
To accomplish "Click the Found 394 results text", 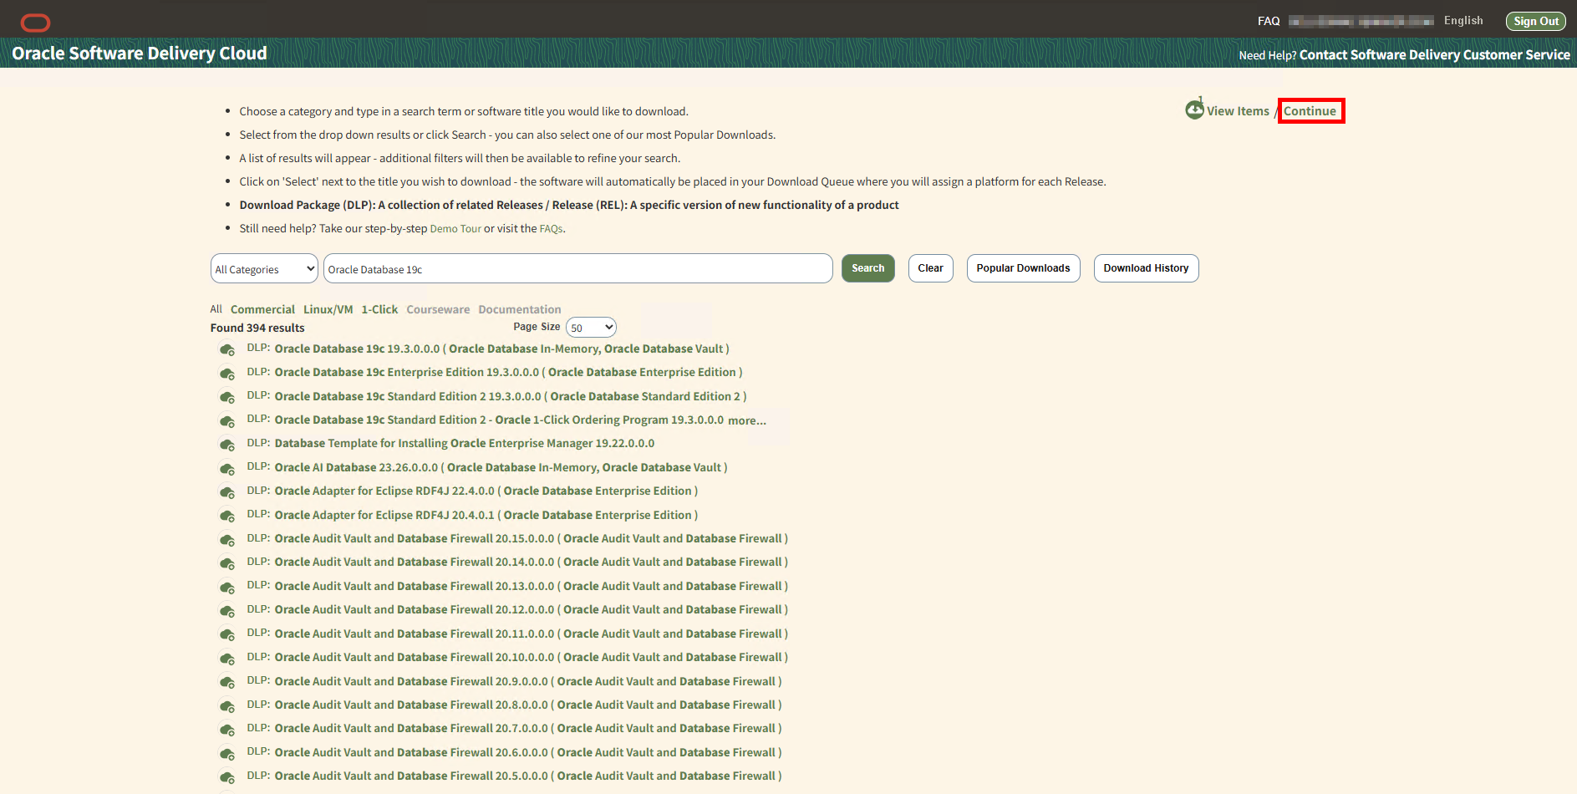I will [x=257, y=328].
